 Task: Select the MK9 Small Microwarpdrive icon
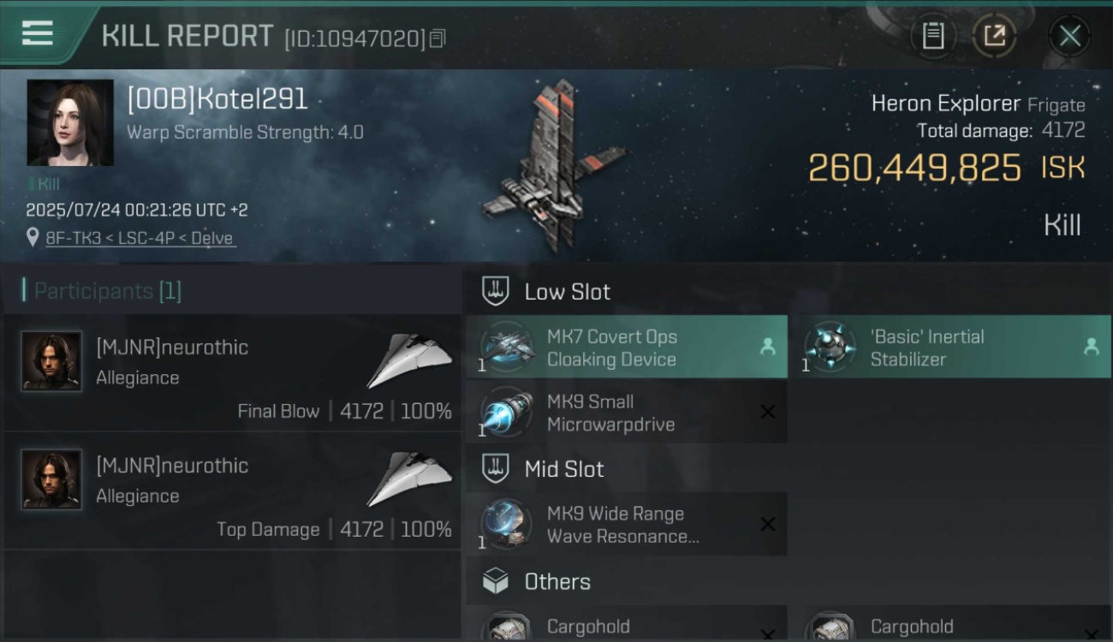[507, 412]
